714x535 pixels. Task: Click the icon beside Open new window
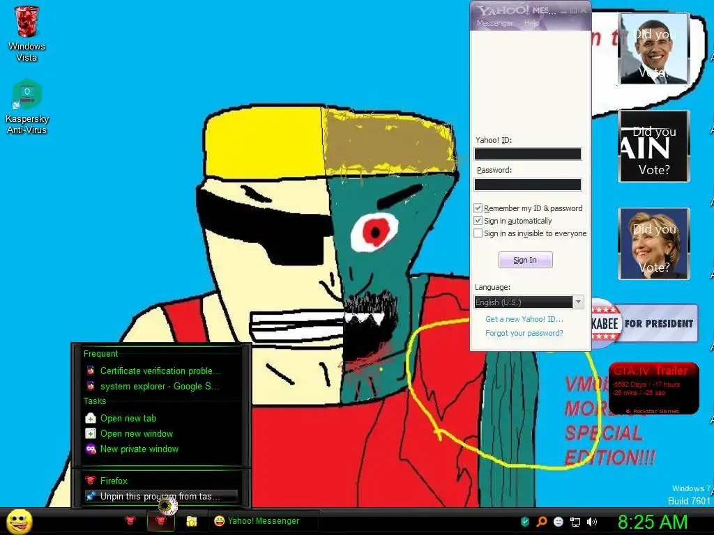click(x=91, y=433)
